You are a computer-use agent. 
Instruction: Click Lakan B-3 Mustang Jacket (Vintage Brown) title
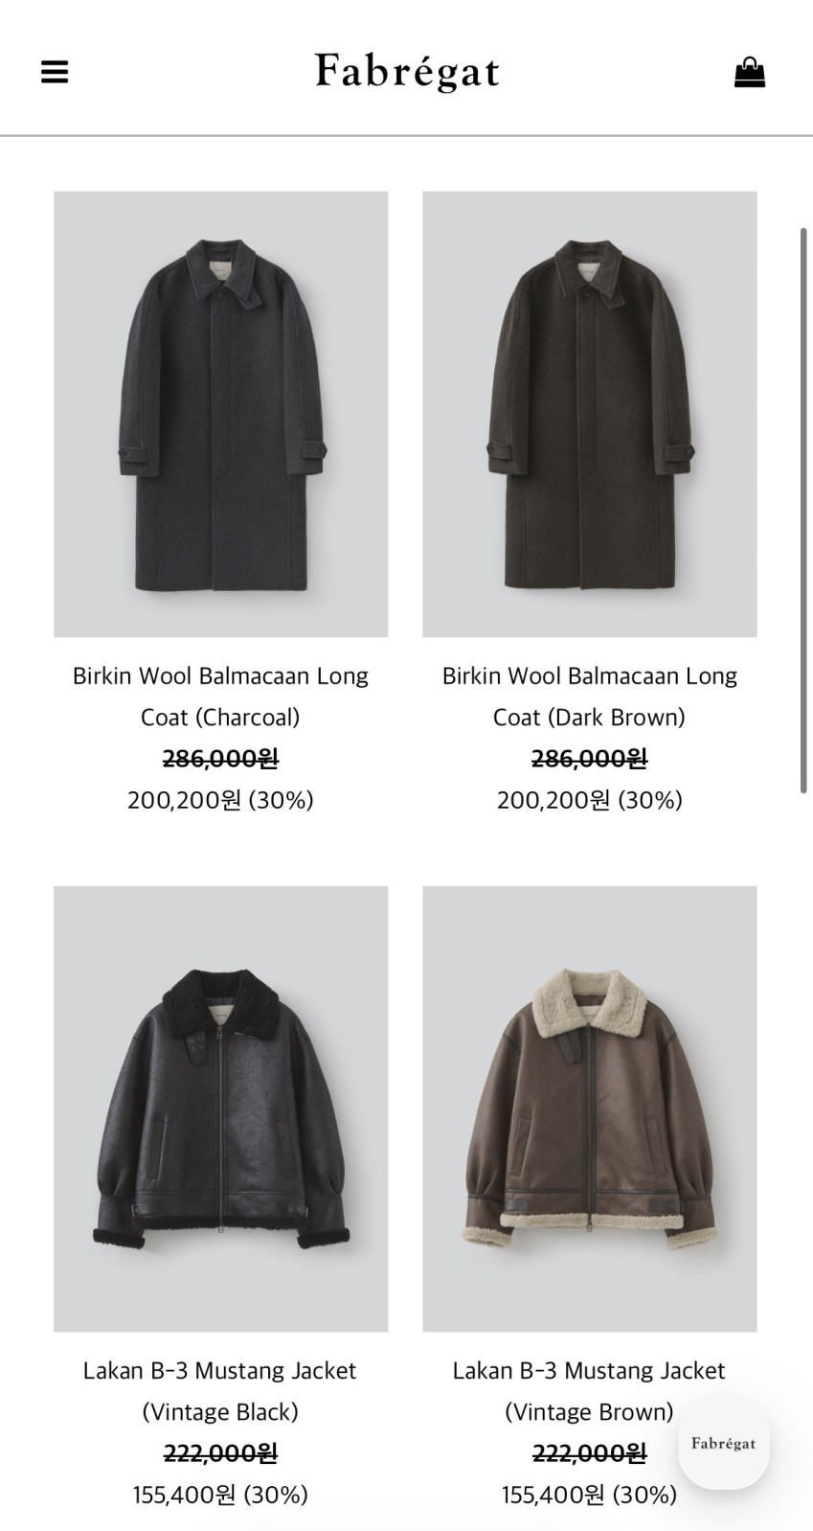click(x=589, y=1391)
